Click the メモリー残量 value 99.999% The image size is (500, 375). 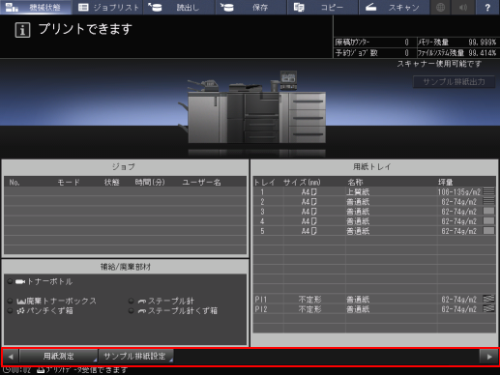point(482,43)
